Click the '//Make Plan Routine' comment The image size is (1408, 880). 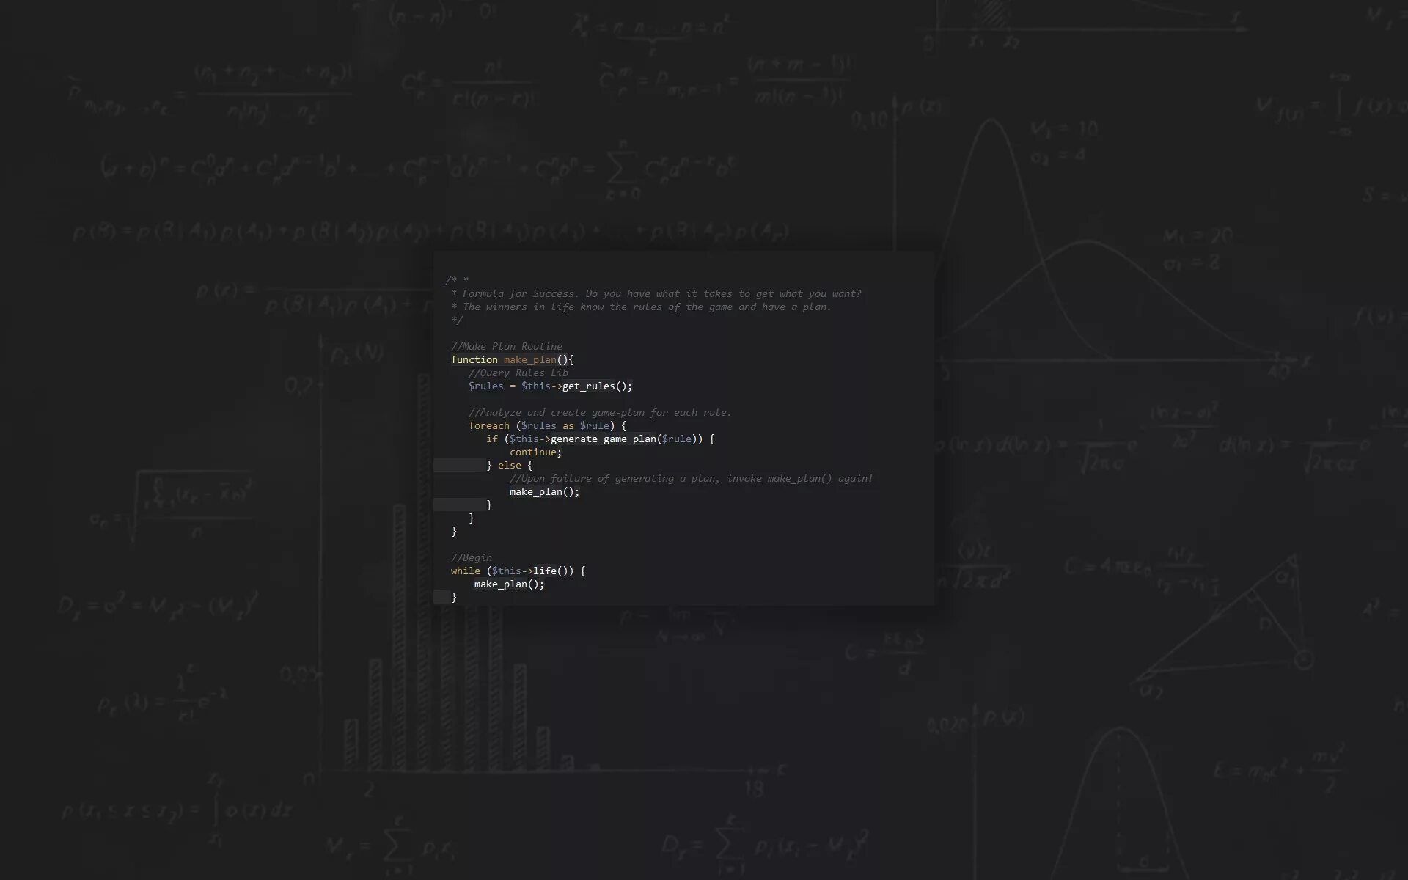click(506, 346)
